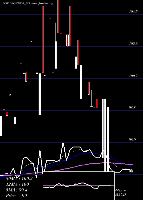
Task: Click the 96.9 price axis label
Action: tap(132, 140)
